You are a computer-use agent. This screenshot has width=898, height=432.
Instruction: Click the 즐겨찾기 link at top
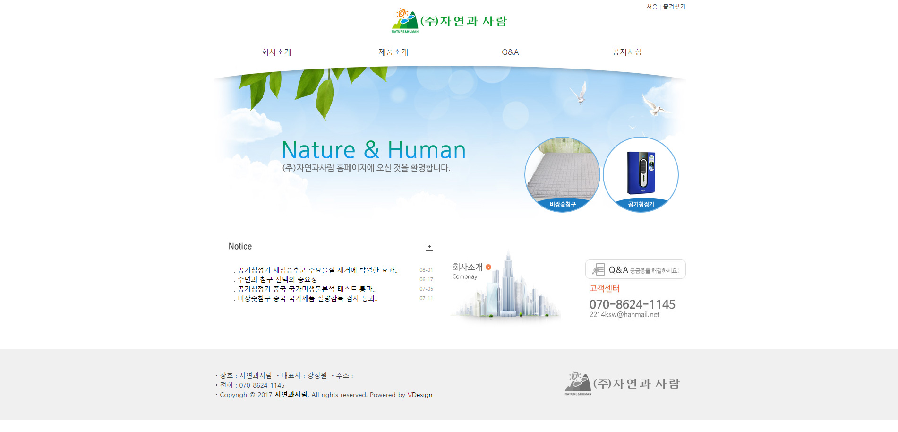click(674, 7)
